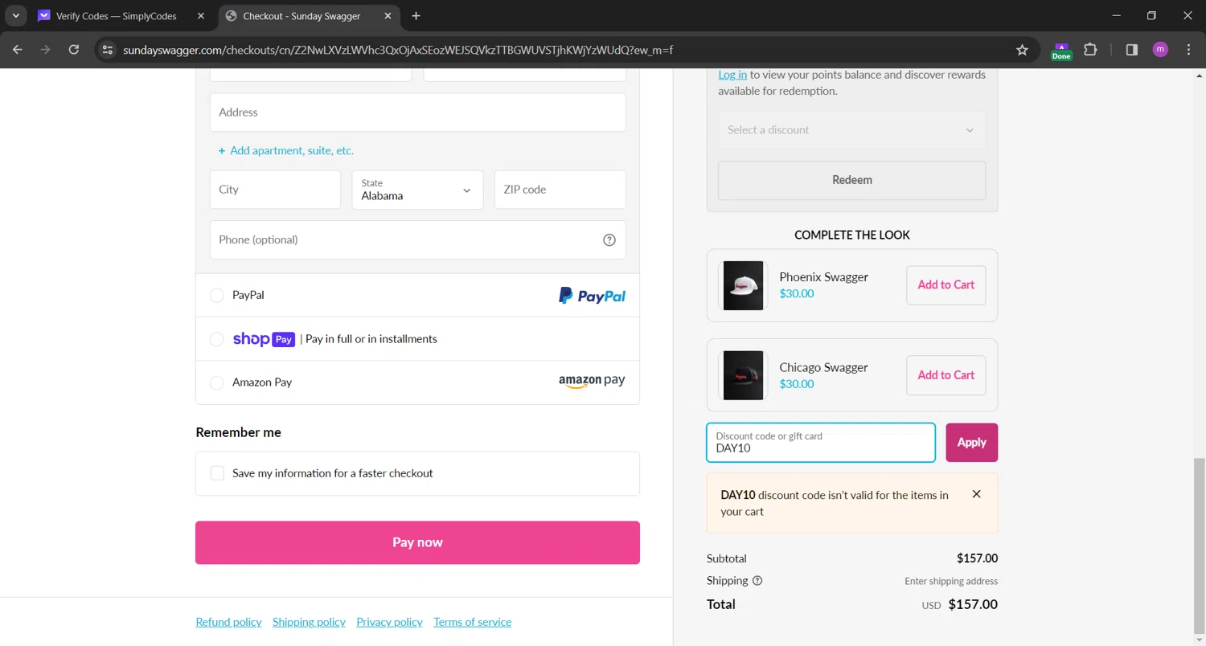Reload the checkout page
1206x646 pixels.
(74, 50)
